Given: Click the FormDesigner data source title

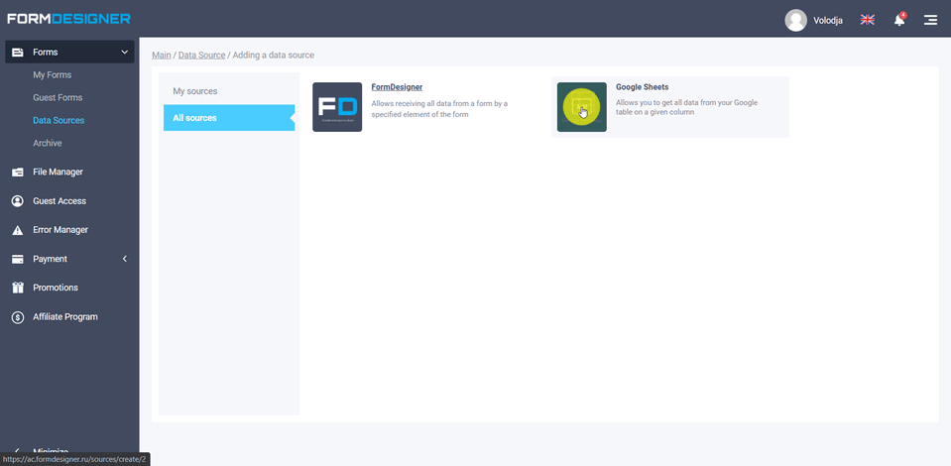Looking at the screenshot, I should coord(397,87).
